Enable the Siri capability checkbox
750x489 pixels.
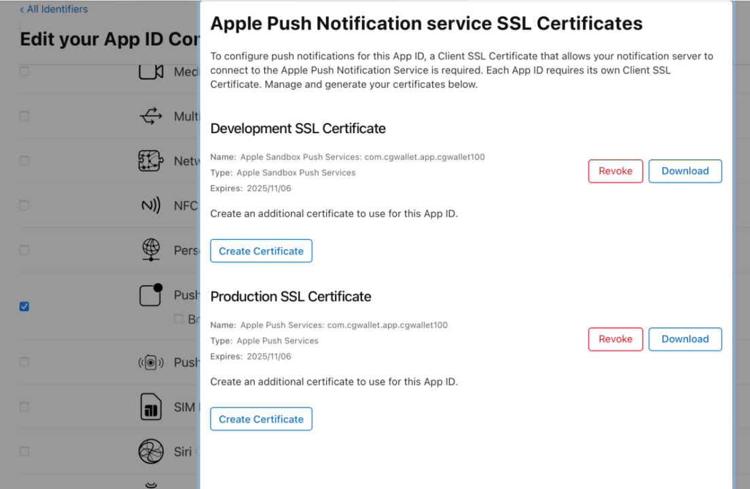pos(24,452)
